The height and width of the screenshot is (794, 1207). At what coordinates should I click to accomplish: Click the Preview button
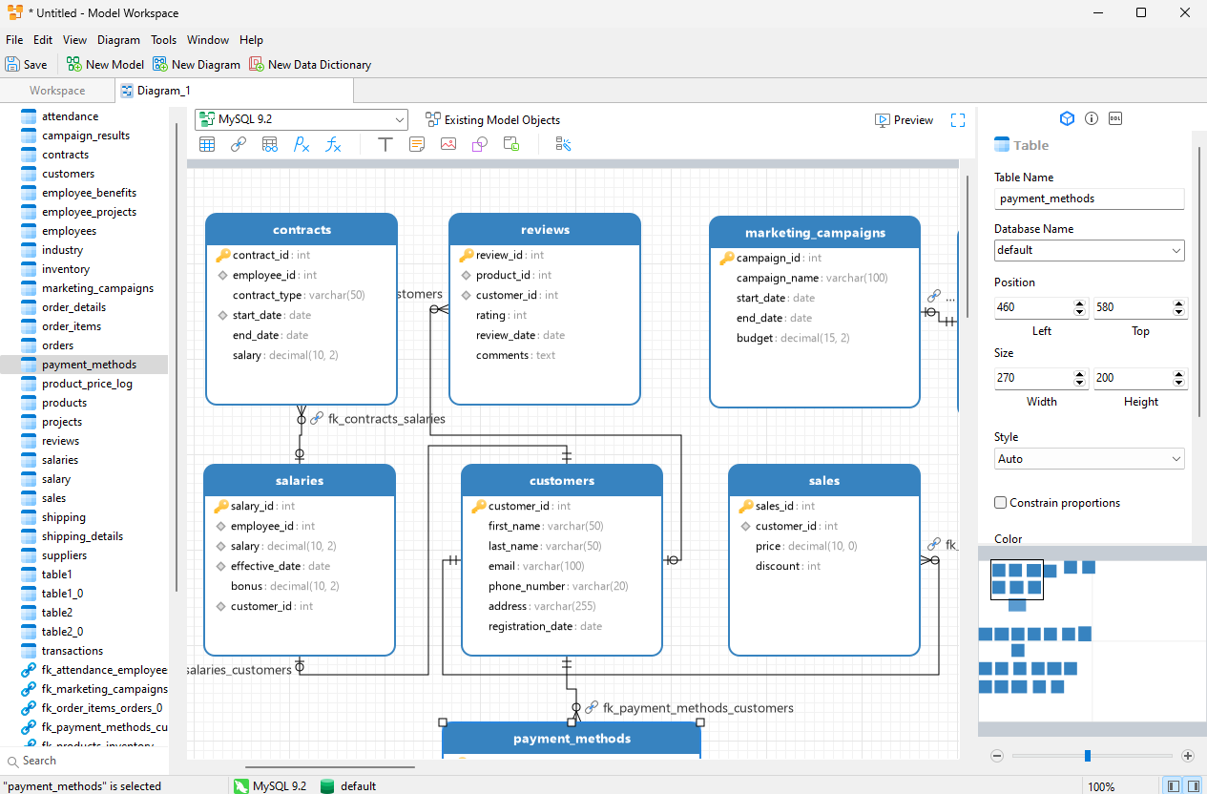point(904,120)
